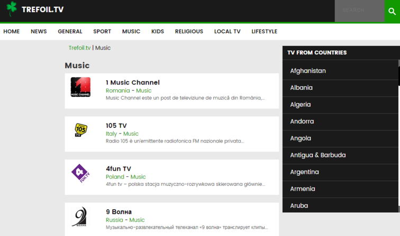The width and height of the screenshot is (400, 236).
Task: Type in the Search input field
Action: 359,11
